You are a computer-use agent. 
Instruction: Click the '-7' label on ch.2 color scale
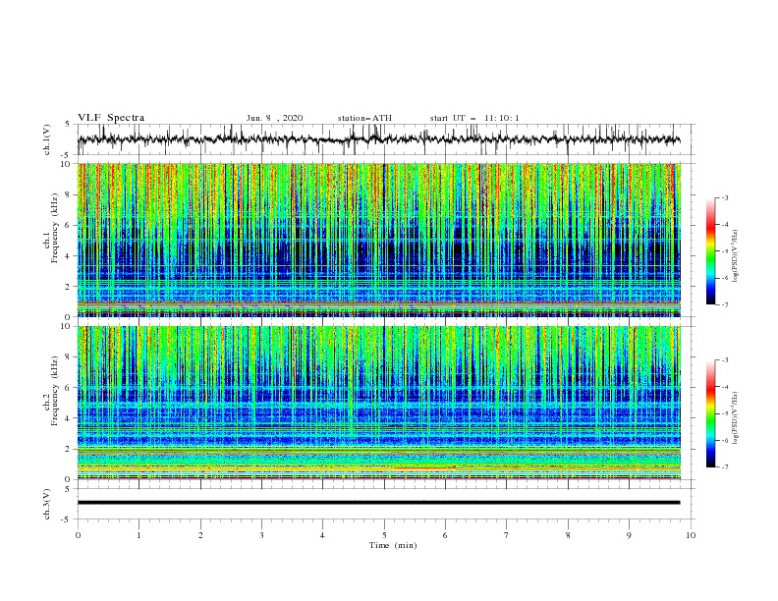724,467
